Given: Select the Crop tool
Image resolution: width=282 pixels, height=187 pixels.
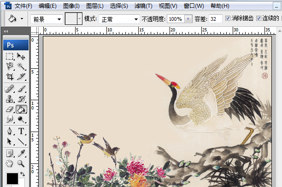Looking at the screenshot, I should [x=10, y=77].
